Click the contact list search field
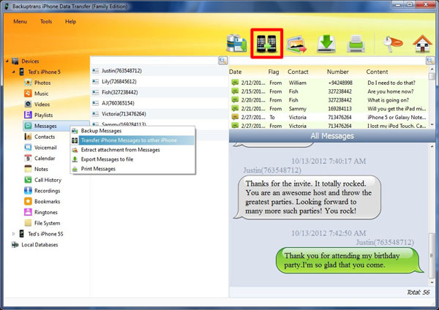 point(154,61)
